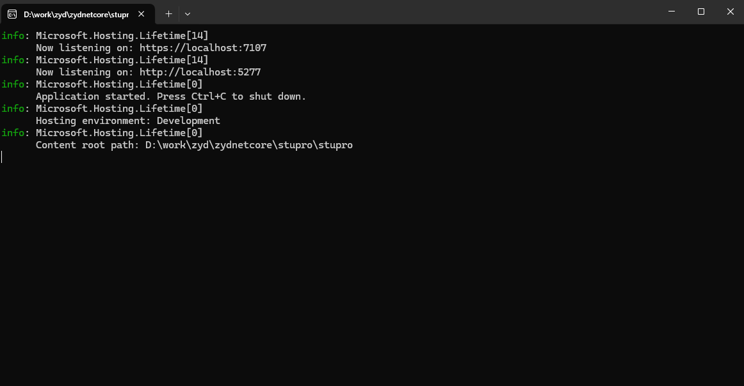The height and width of the screenshot is (386, 744).
Task: Click the minimize window icon
Action: click(x=671, y=12)
